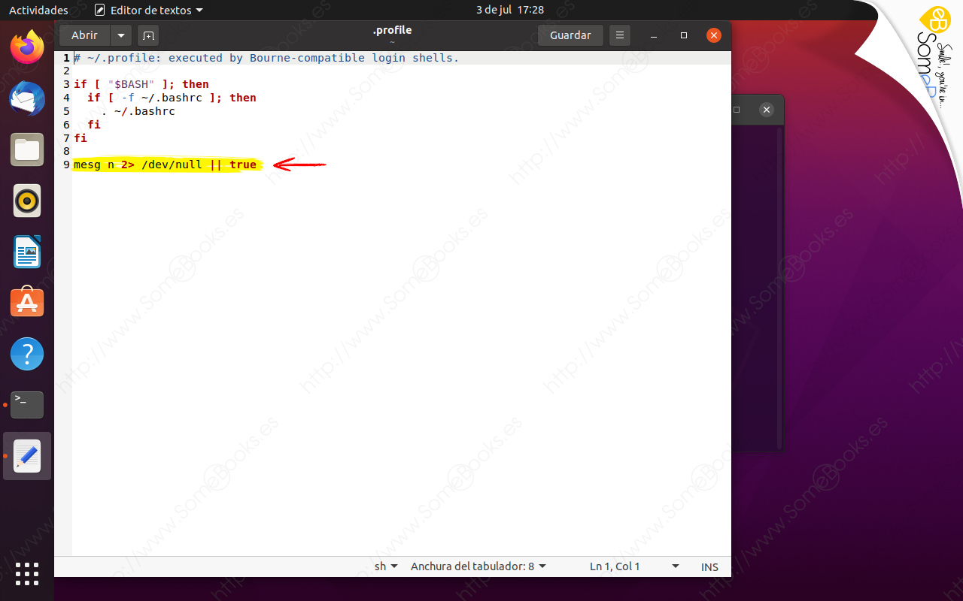Screen dimensions: 963x601
Task: Click the highlighted mesg line in the editor
Action: tap(166, 164)
